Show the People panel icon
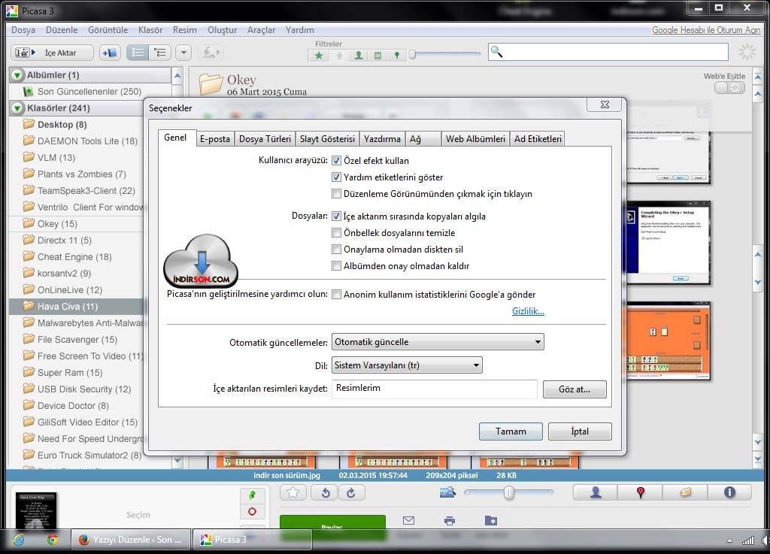770x554 pixels. [596, 492]
